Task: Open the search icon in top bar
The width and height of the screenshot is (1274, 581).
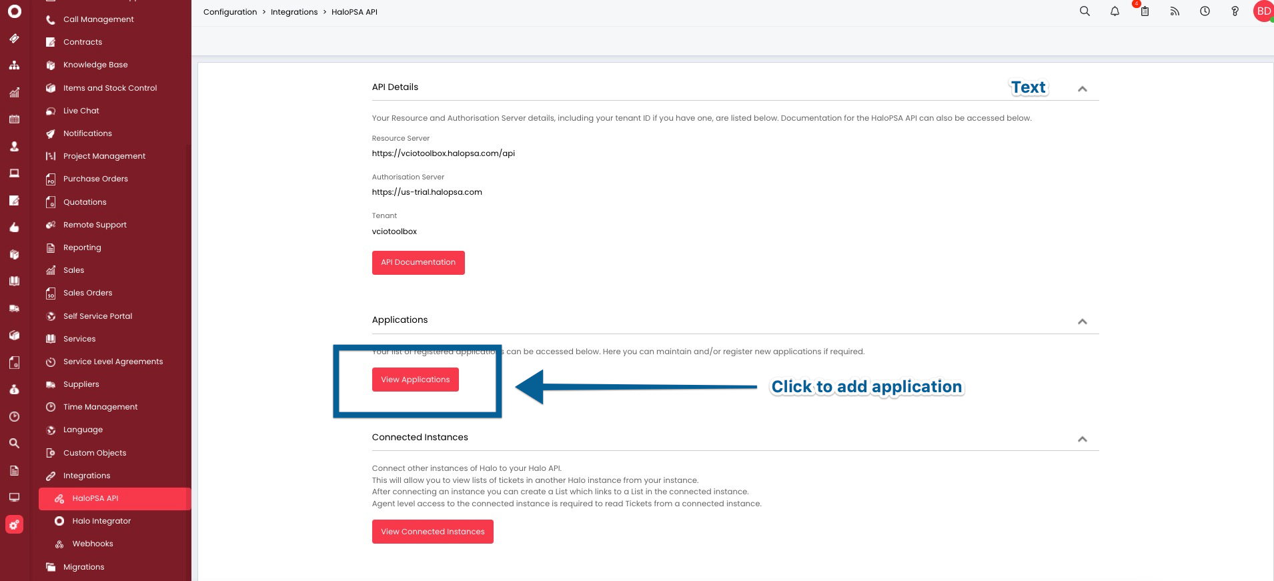Action: pyautogui.click(x=1085, y=11)
